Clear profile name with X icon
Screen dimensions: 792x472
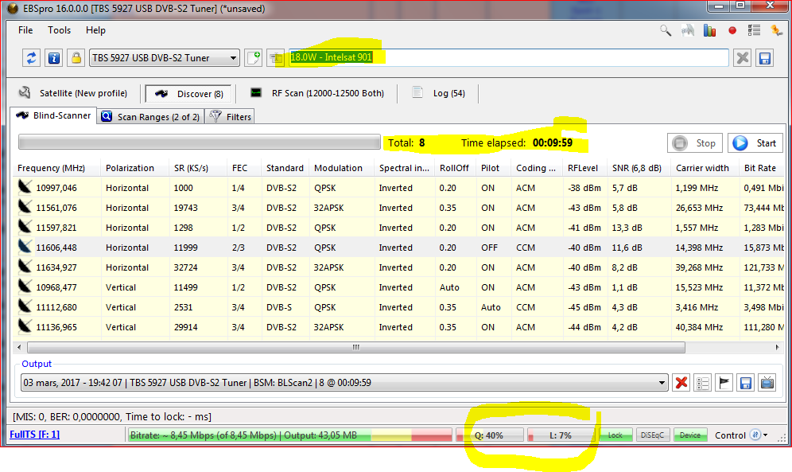742,58
